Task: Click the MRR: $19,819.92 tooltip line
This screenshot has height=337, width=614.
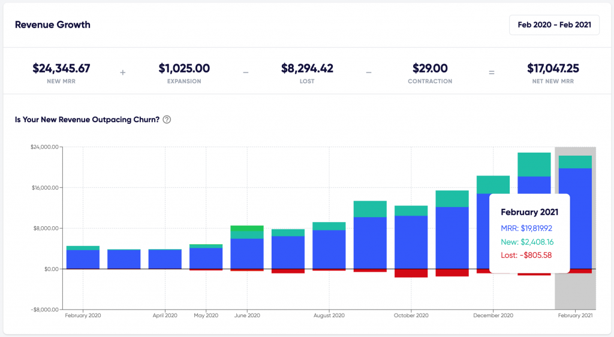Action: click(x=526, y=228)
